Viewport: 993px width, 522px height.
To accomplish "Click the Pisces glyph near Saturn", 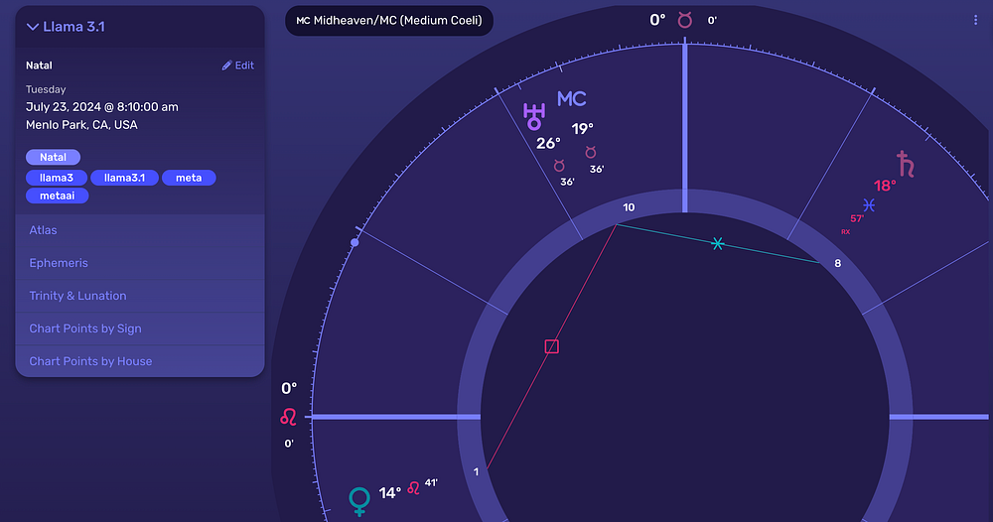I will [x=869, y=205].
